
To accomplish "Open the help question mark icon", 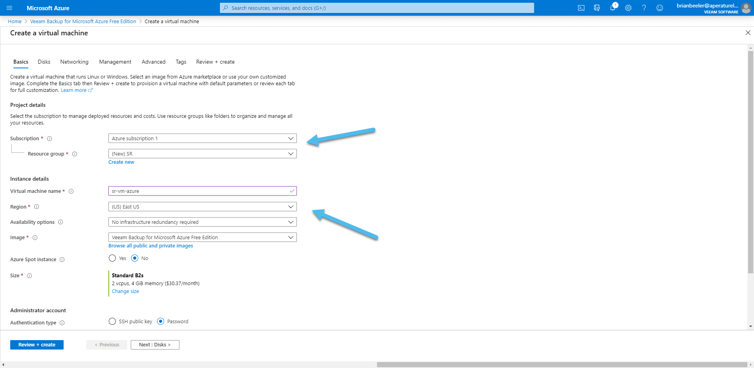I will pyautogui.click(x=644, y=8).
